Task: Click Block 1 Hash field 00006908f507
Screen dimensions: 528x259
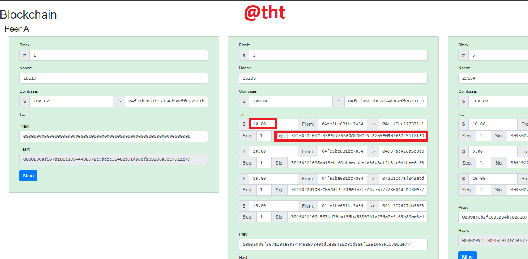Action: coord(114,159)
